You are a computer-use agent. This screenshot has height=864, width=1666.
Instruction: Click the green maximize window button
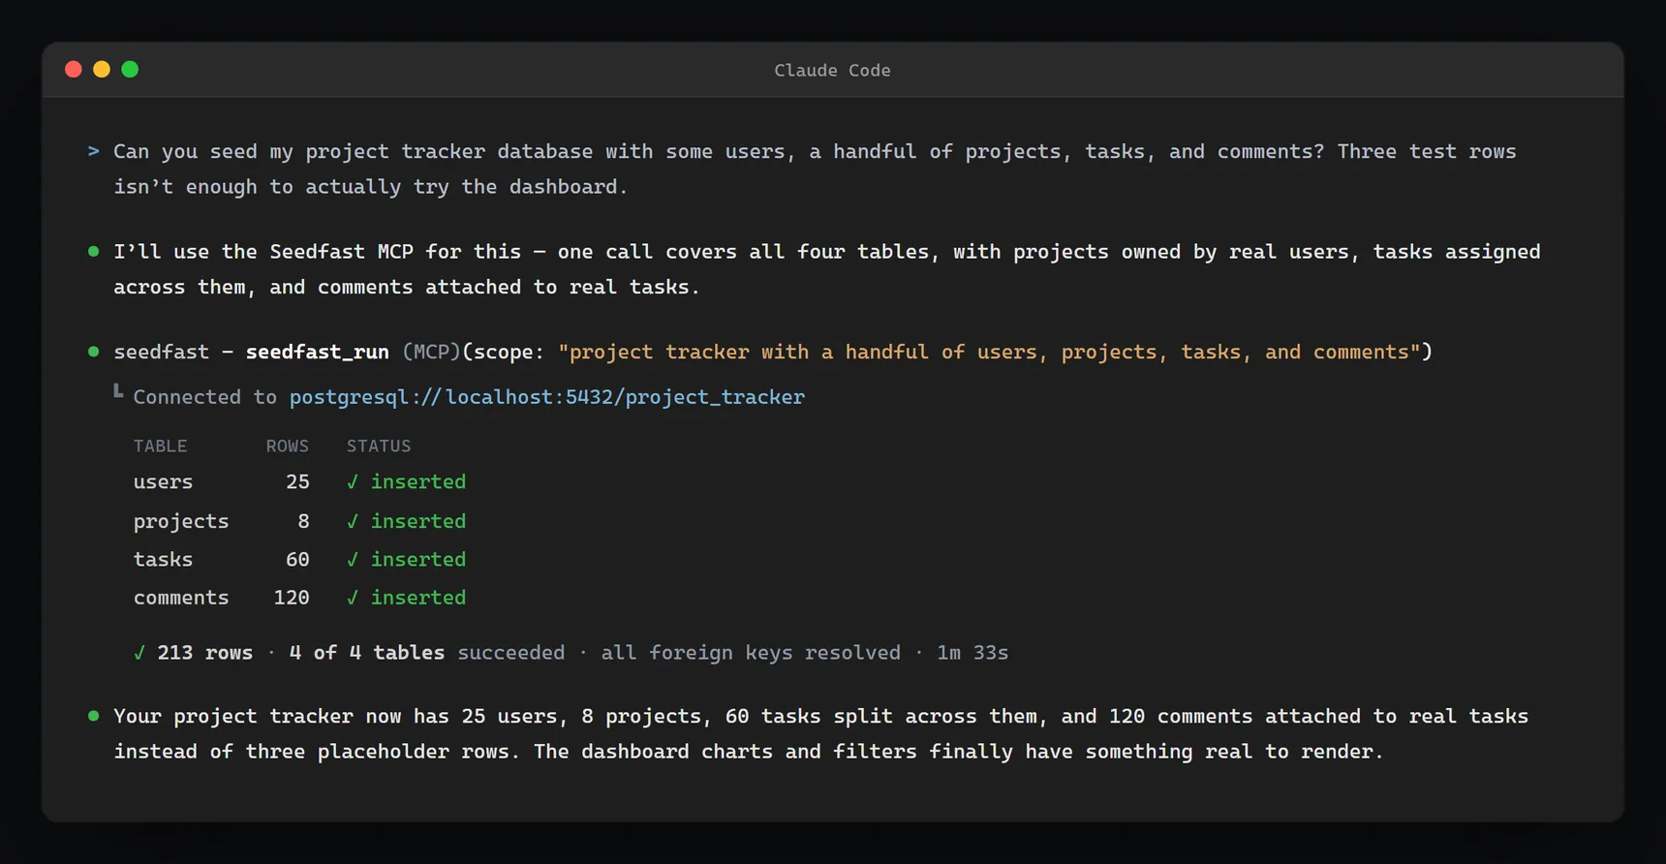pyautogui.click(x=130, y=70)
